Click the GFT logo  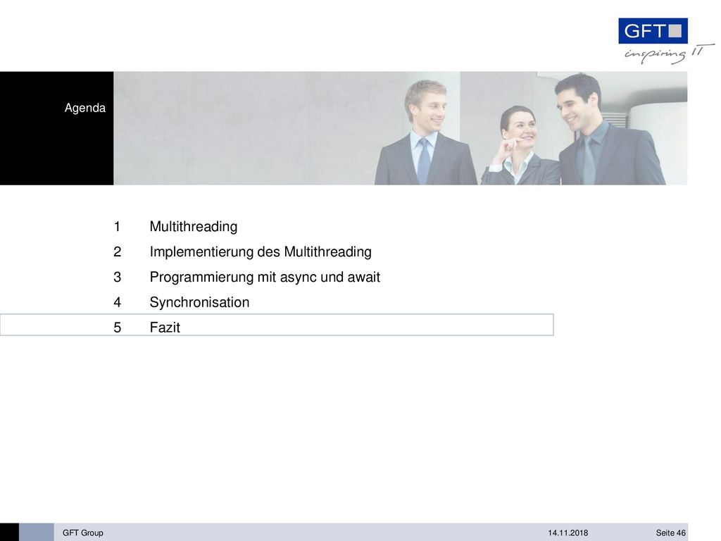(653, 31)
